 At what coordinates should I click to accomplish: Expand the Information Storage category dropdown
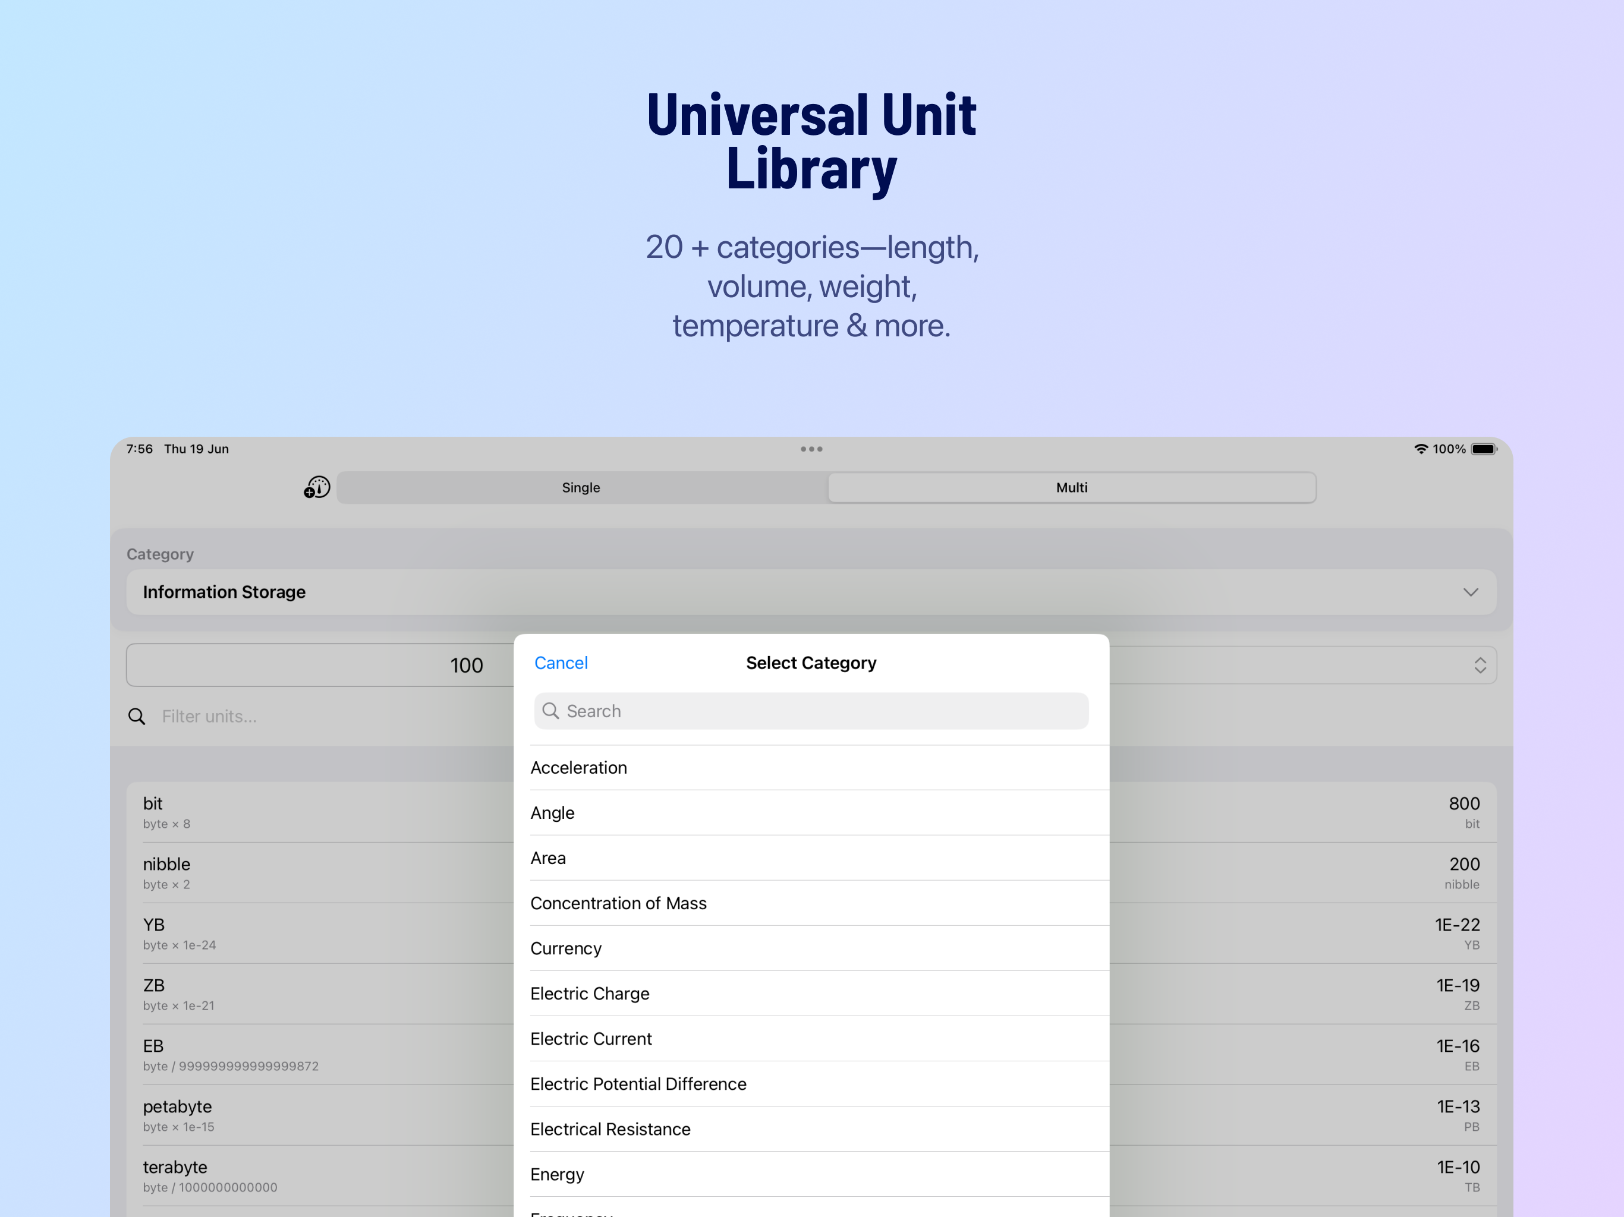coord(811,592)
